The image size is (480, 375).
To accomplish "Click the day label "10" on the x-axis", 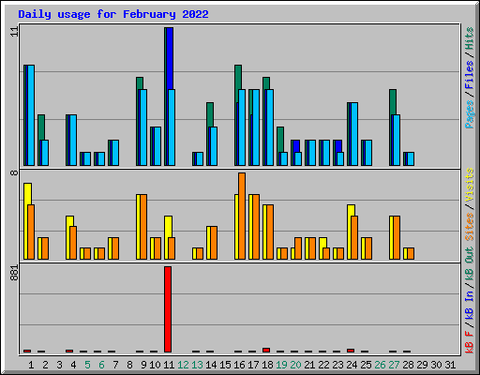I will pyautogui.click(x=155, y=365).
